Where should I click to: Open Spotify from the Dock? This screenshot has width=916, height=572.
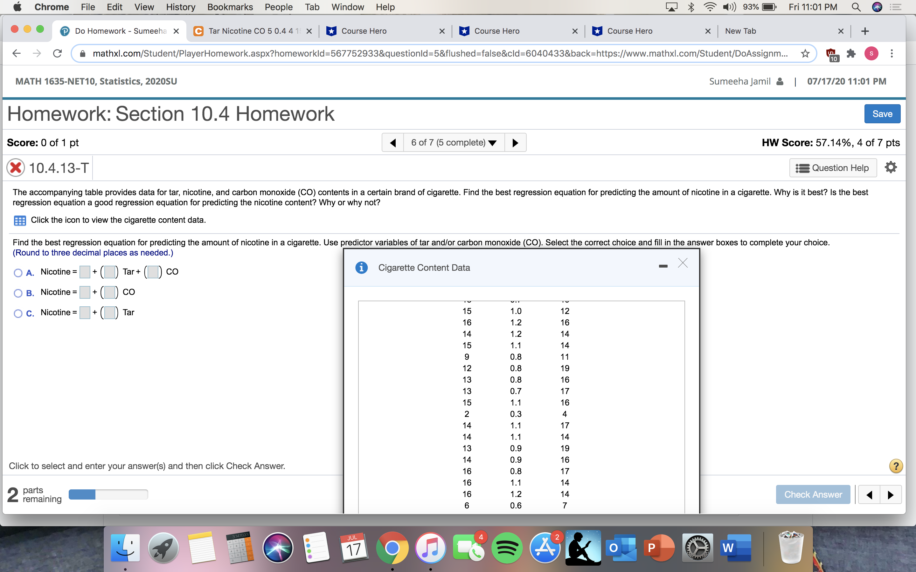507,548
